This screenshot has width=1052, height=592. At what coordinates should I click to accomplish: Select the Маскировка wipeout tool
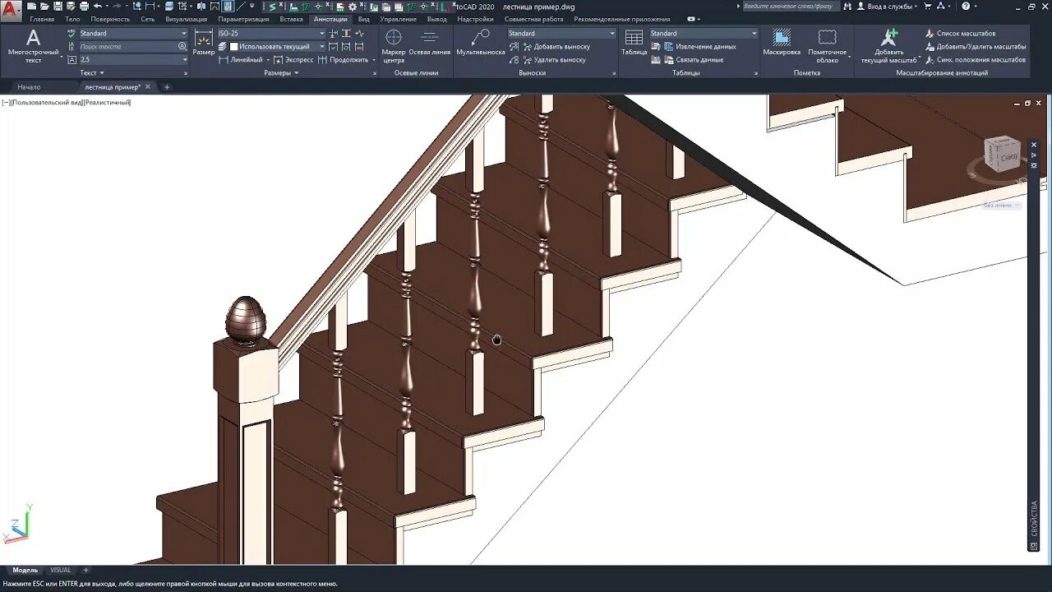[x=782, y=43]
